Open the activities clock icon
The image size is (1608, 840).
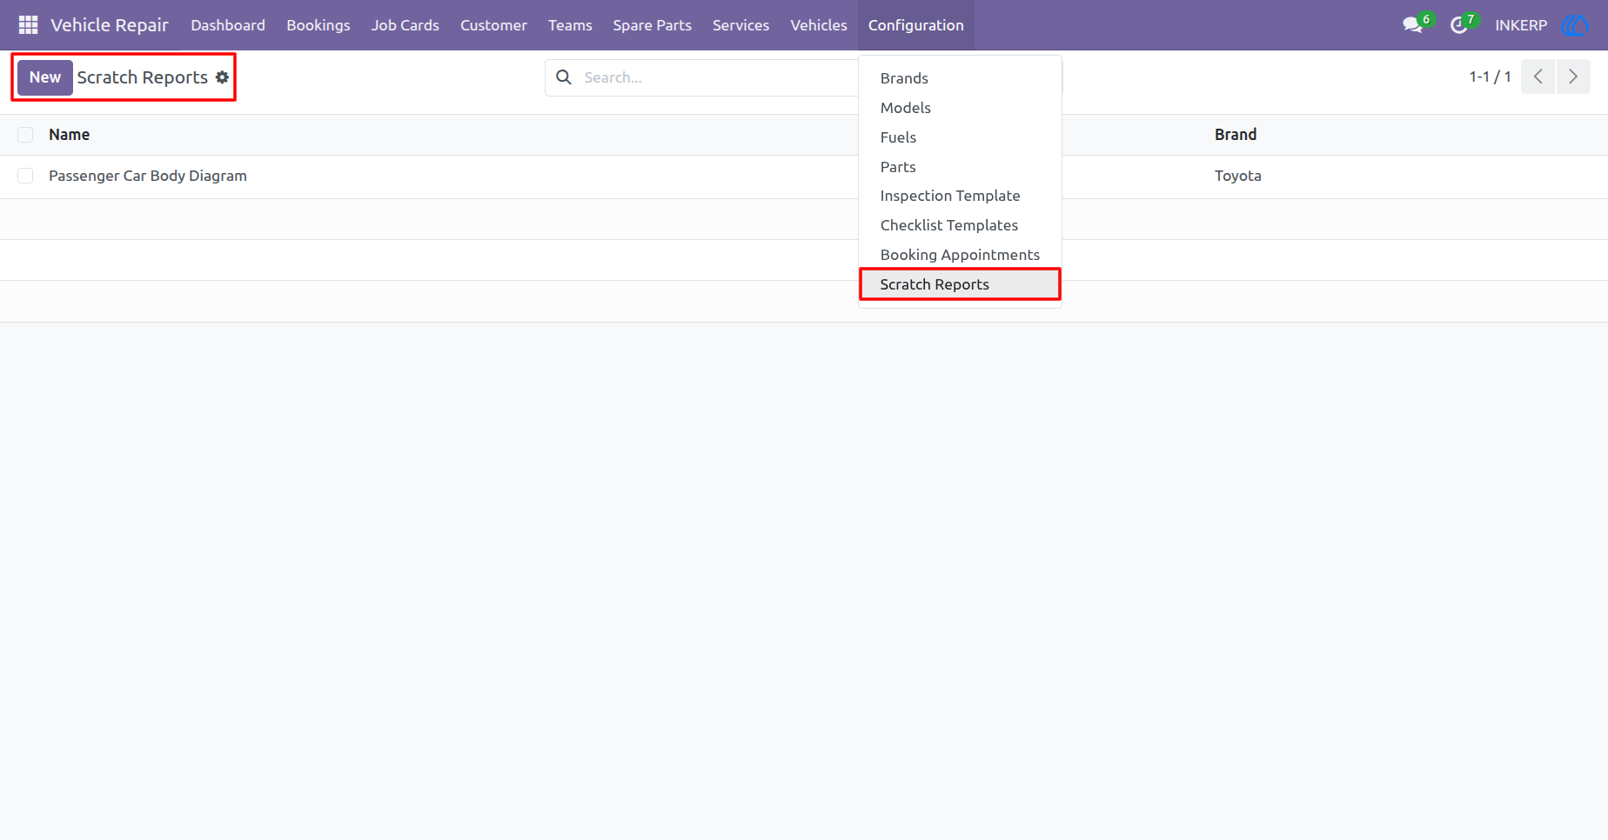[1459, 25]
